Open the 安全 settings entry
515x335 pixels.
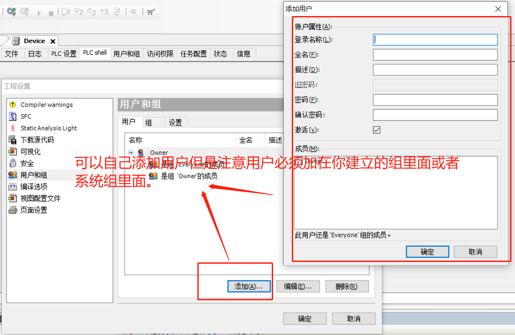click(x=27, y=163)
